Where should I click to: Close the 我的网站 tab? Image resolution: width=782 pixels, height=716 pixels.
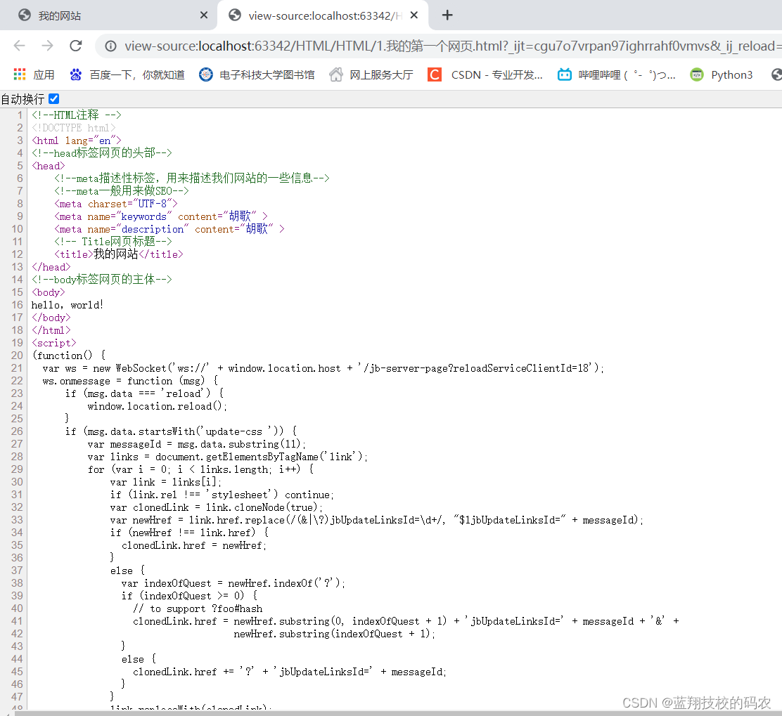click(x=203, y=15)
